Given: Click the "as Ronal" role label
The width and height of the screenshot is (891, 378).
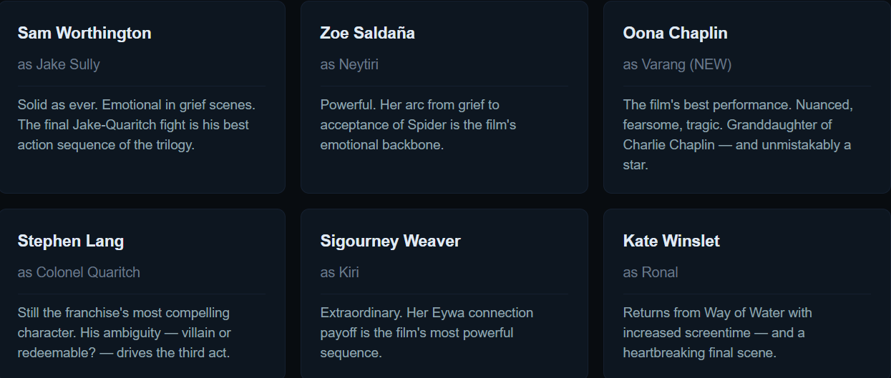Looking at the screenshot, I should point(651,272).
